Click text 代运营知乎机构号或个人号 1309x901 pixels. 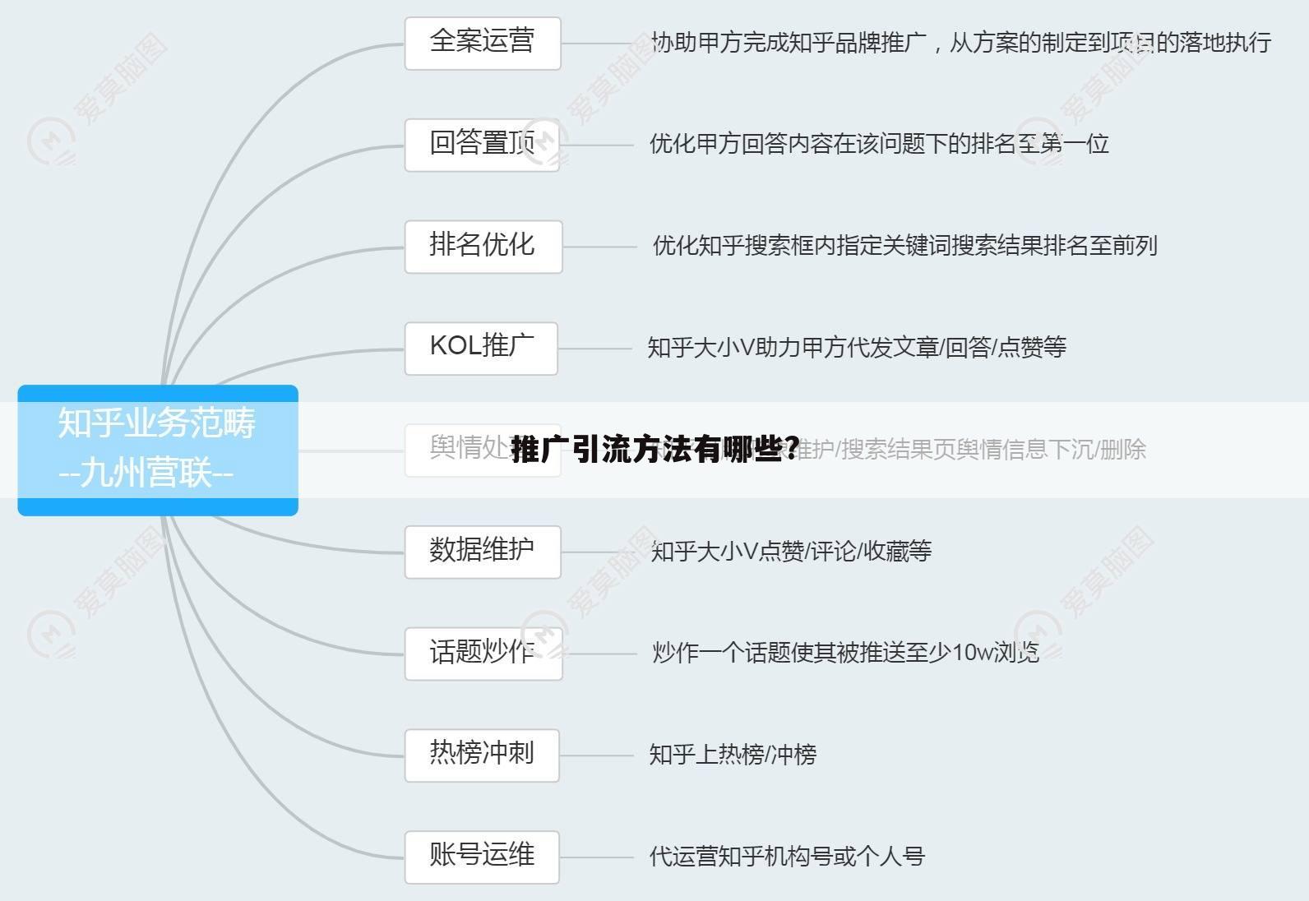coord(787,856)
